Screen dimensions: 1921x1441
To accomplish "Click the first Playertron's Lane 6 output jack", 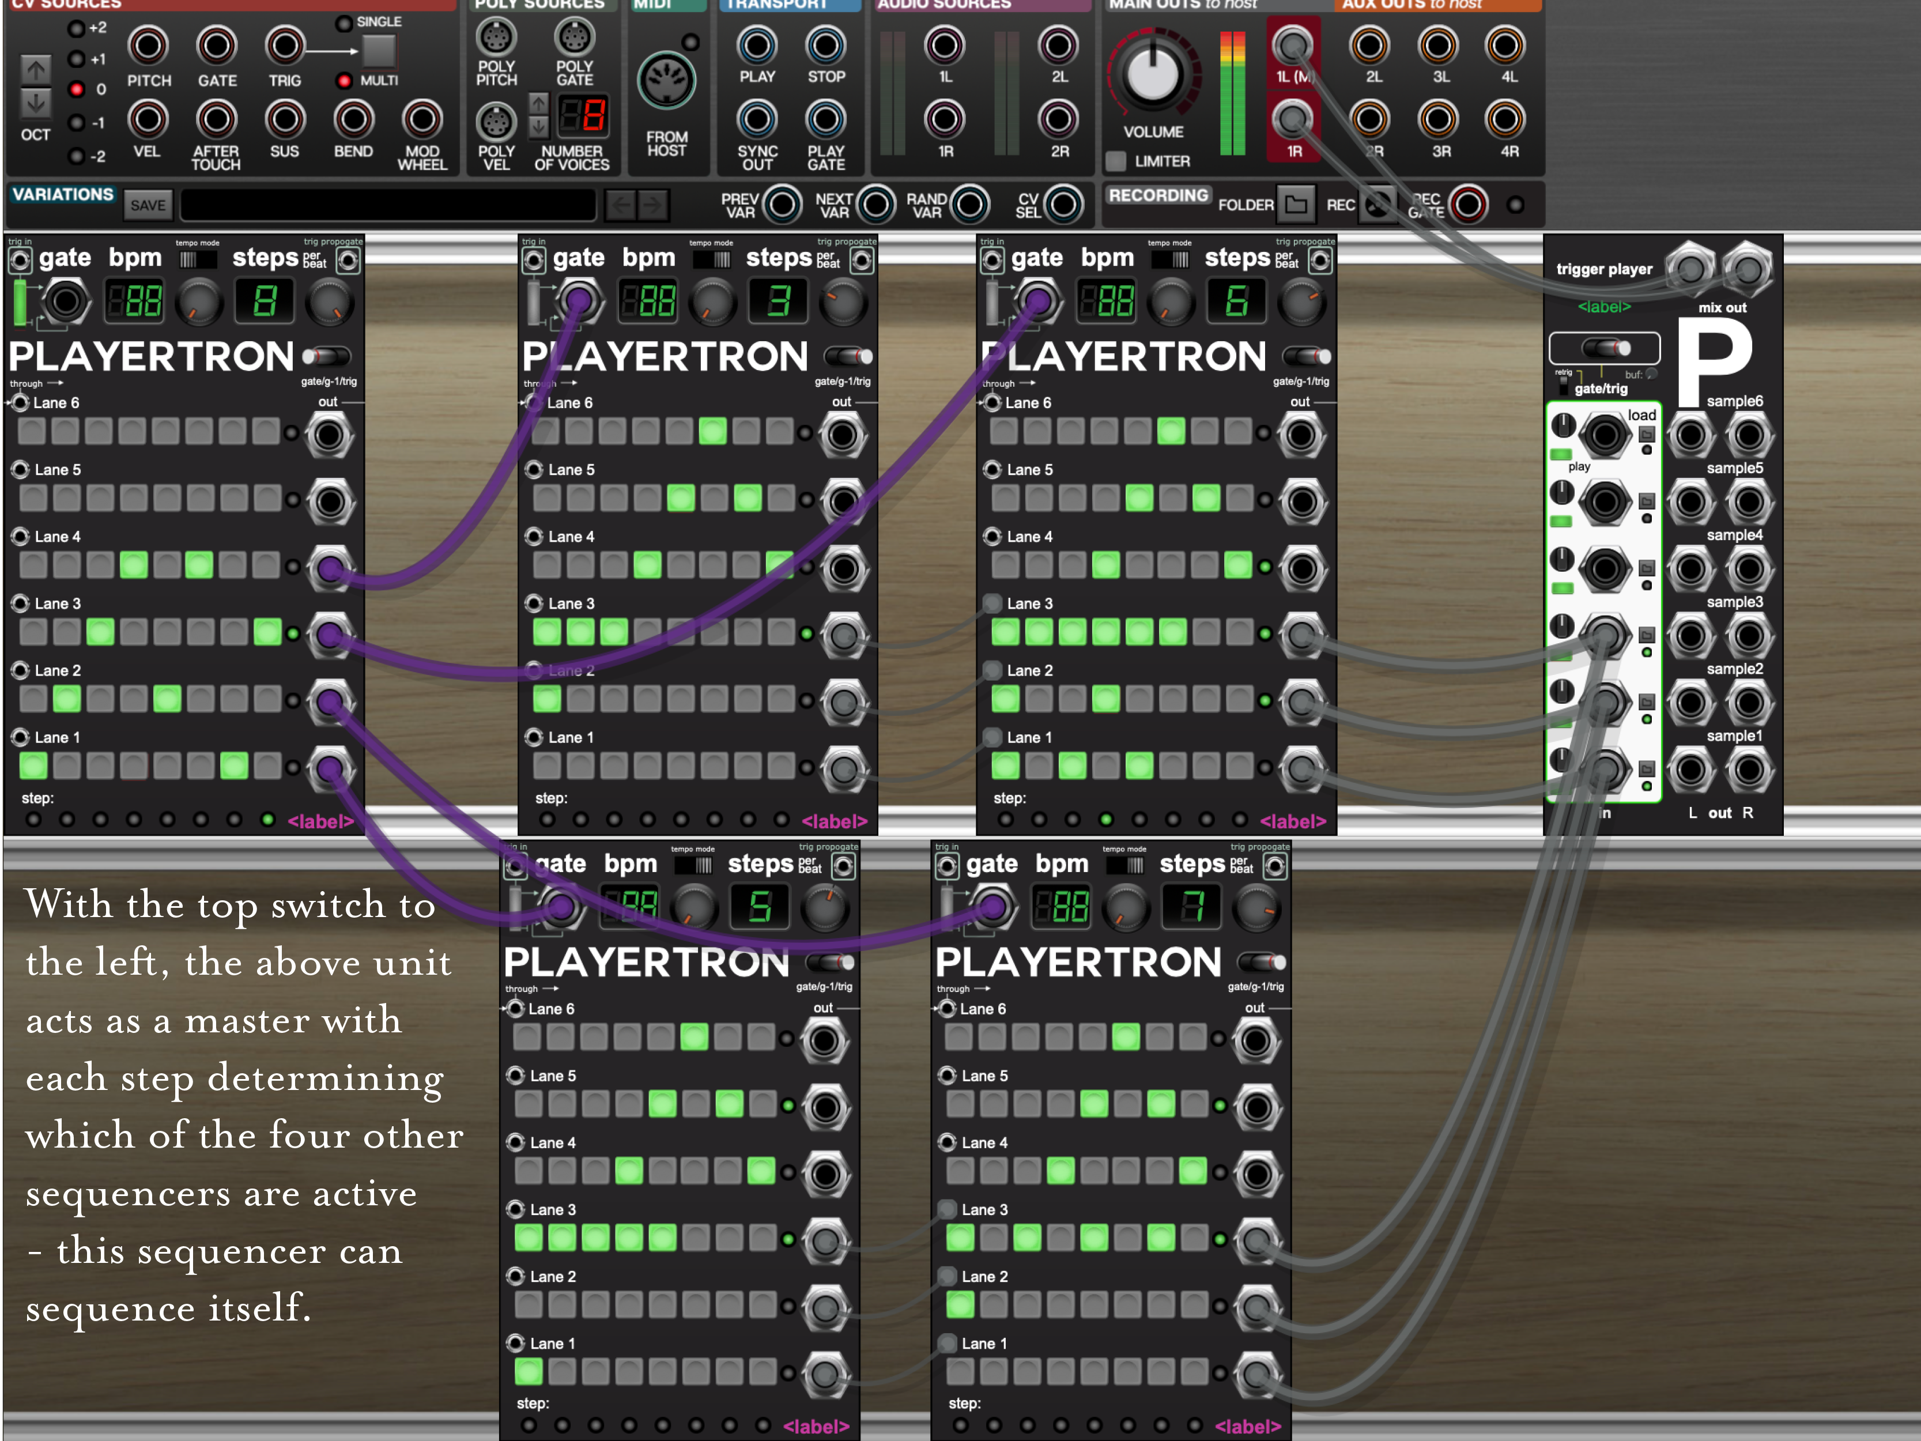I will (x=329, y=434).
